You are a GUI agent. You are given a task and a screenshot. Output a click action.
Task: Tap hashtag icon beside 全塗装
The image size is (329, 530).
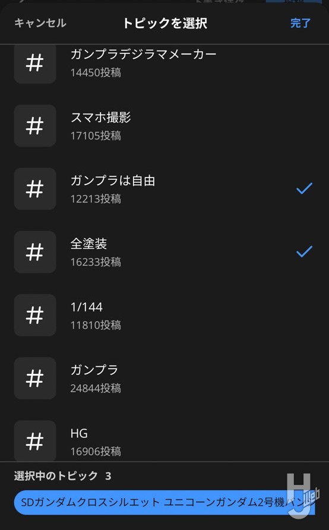tap(35, 252)
